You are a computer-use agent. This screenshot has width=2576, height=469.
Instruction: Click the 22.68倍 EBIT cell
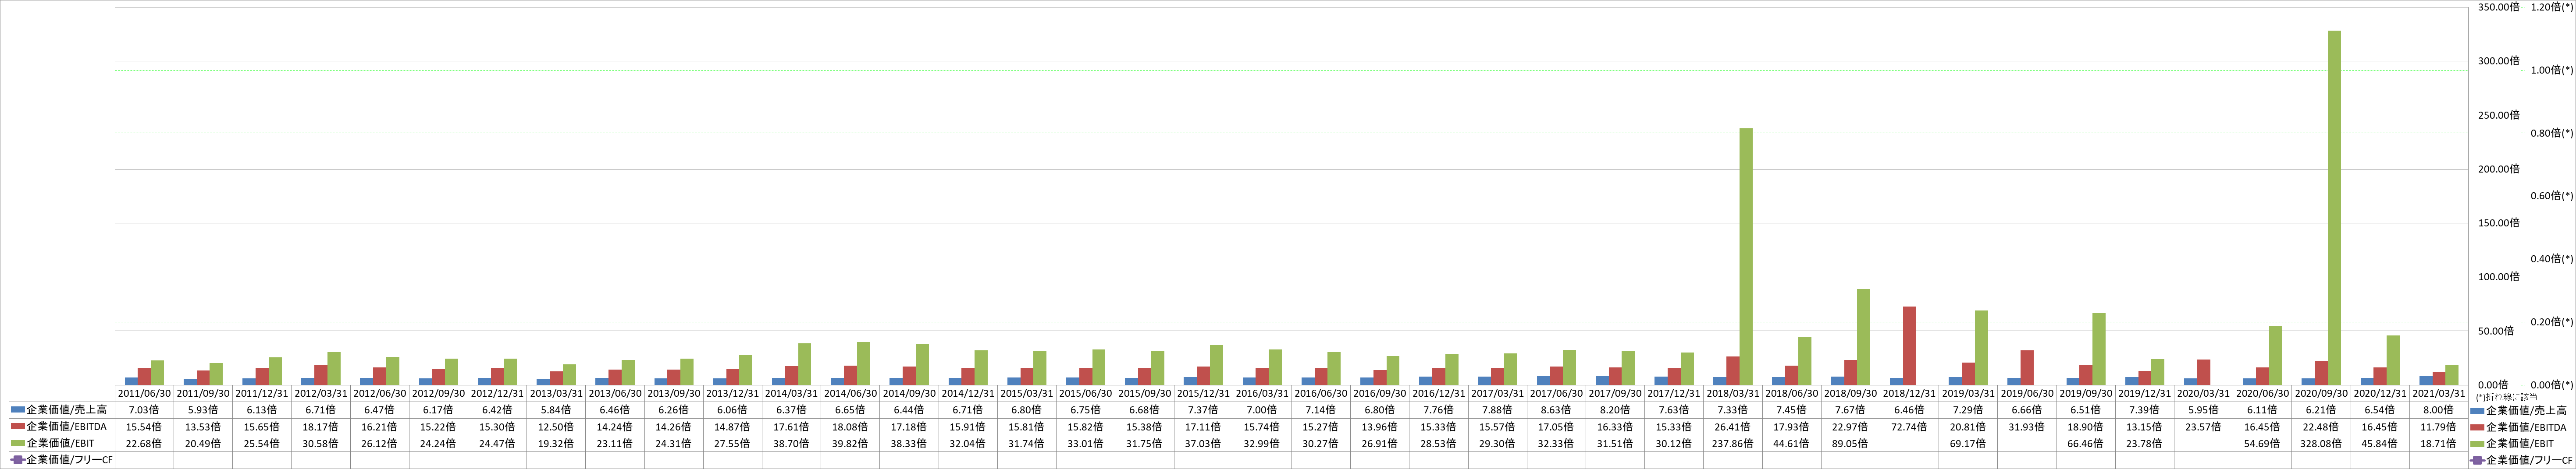(x=144, y=444)
